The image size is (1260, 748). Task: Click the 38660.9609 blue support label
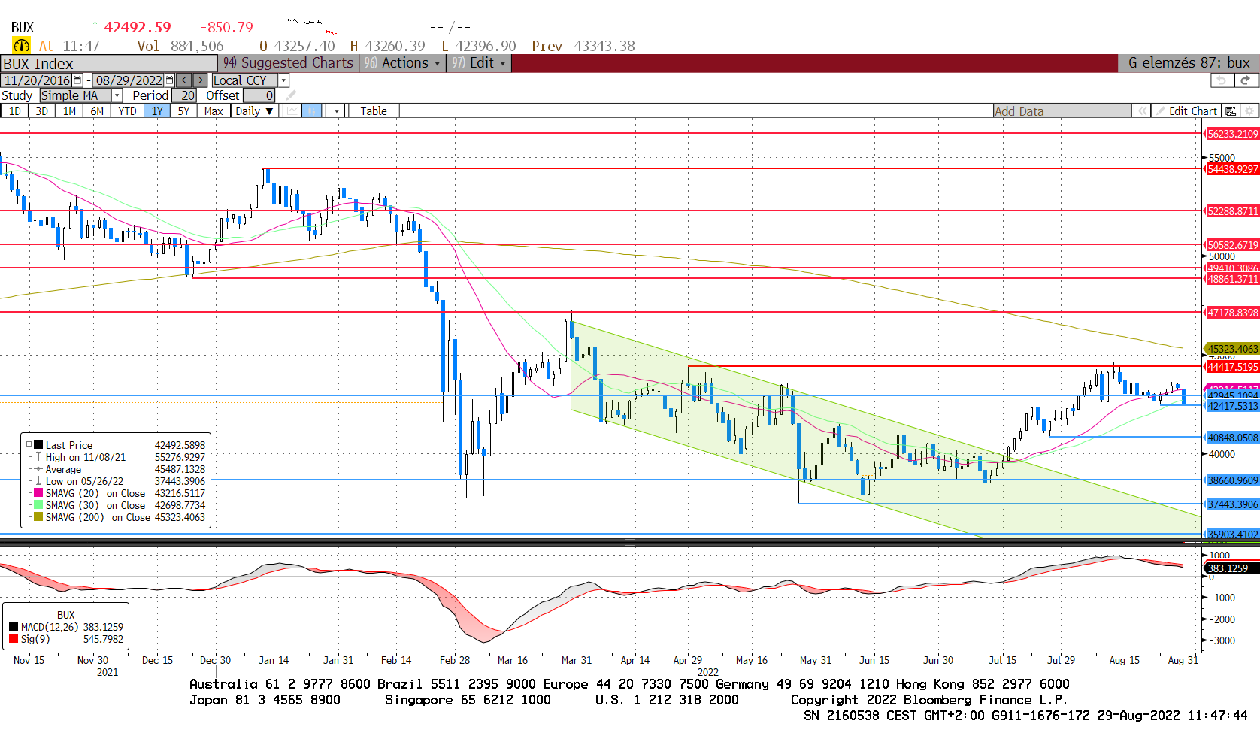(x=1232, y=480)
